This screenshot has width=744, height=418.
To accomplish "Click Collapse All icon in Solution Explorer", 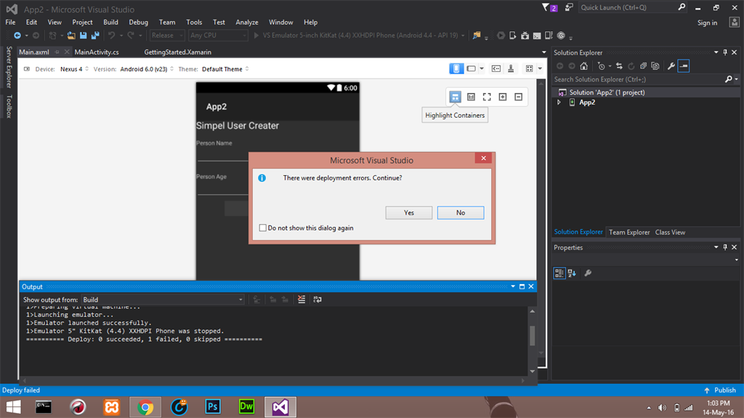I will [x=643, y=66].
